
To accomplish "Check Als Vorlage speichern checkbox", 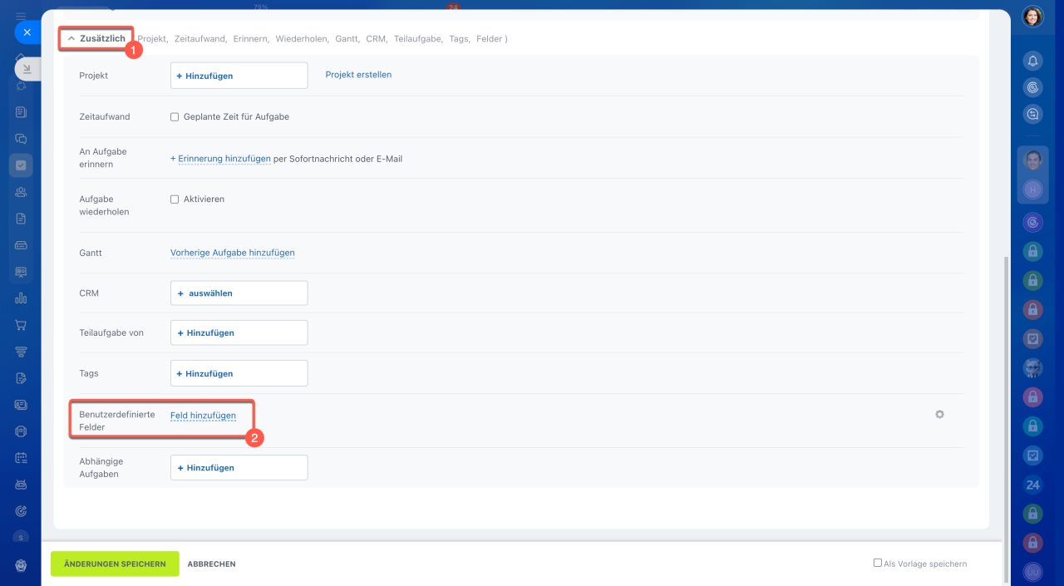I will [877, 563].
